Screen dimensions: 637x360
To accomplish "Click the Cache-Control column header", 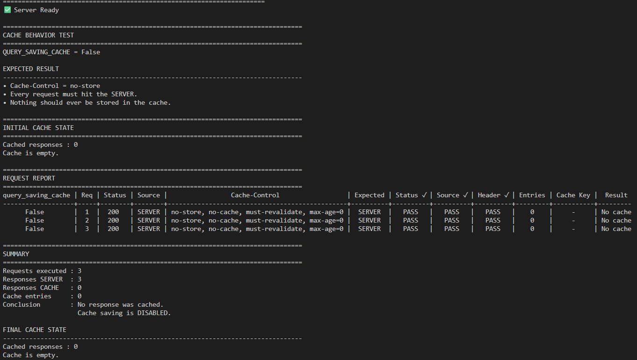I will coord(255,195).
